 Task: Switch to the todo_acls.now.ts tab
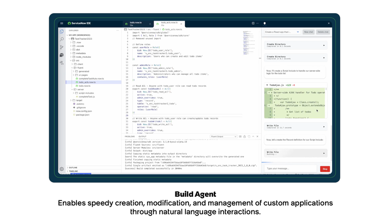click(169, 24)
